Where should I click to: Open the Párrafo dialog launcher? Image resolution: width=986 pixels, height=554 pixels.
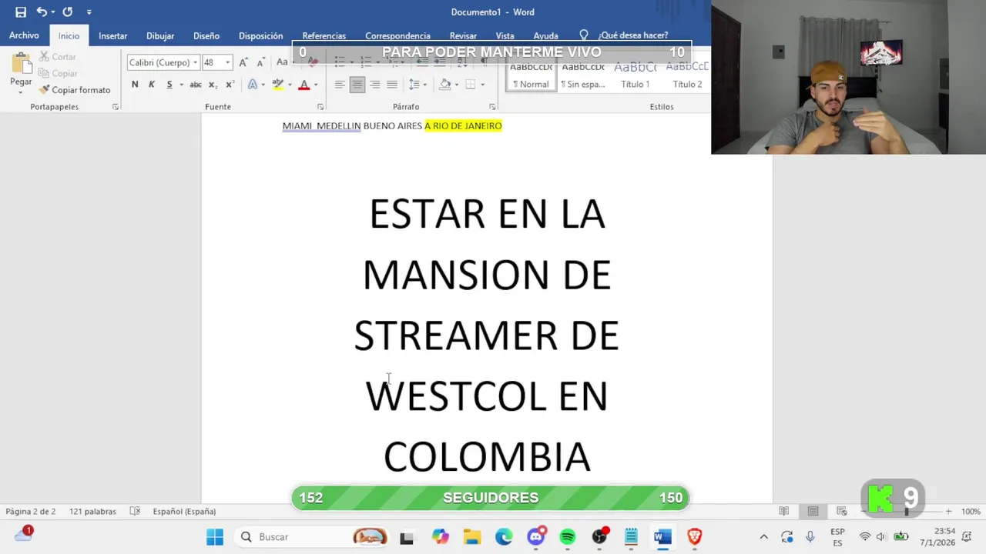coord(492,107)
